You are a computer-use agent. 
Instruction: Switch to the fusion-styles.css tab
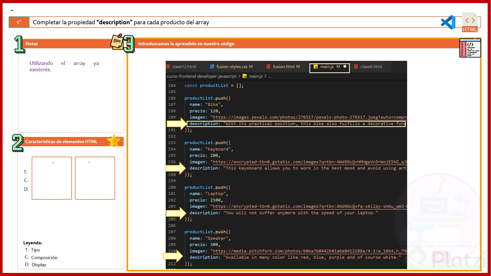coord(231,67)
